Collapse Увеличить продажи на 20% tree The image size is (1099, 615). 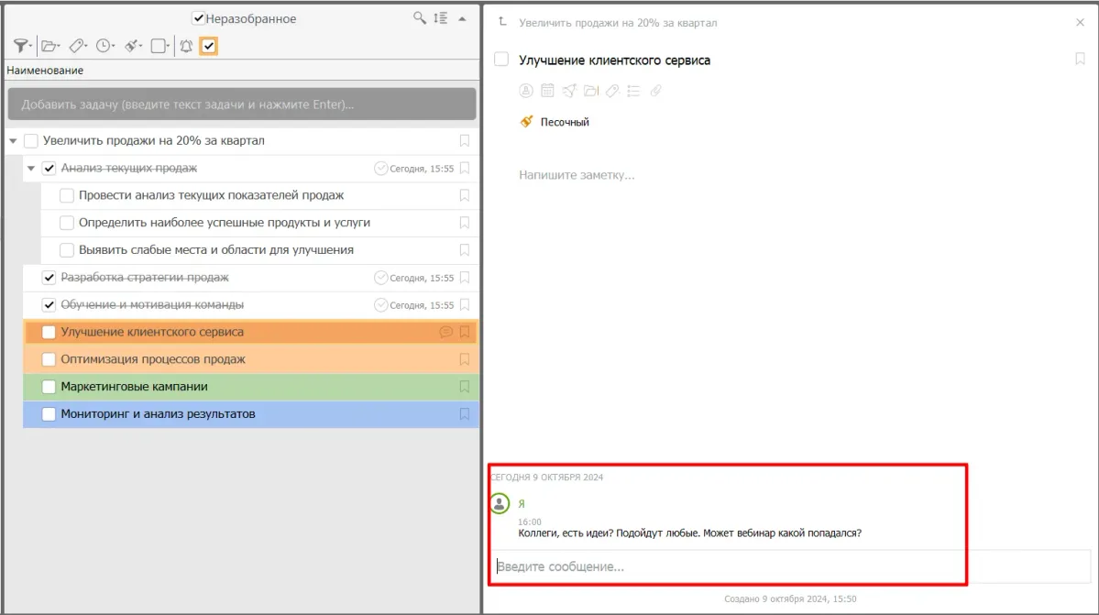coord(13,141)
